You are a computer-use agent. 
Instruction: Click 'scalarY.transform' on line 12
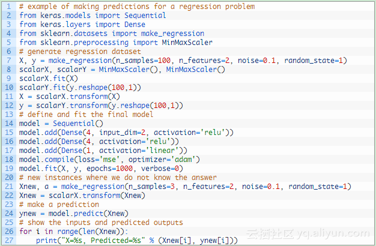(71, 106)
